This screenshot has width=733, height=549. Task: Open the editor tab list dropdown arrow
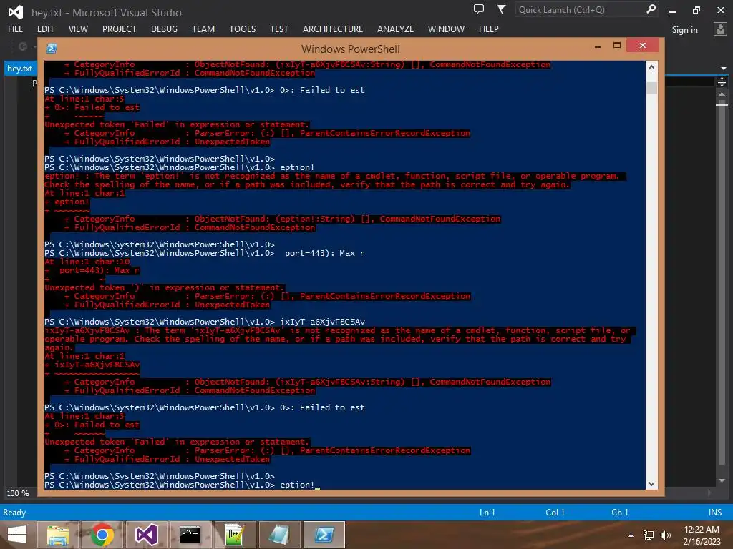point(724,69)
